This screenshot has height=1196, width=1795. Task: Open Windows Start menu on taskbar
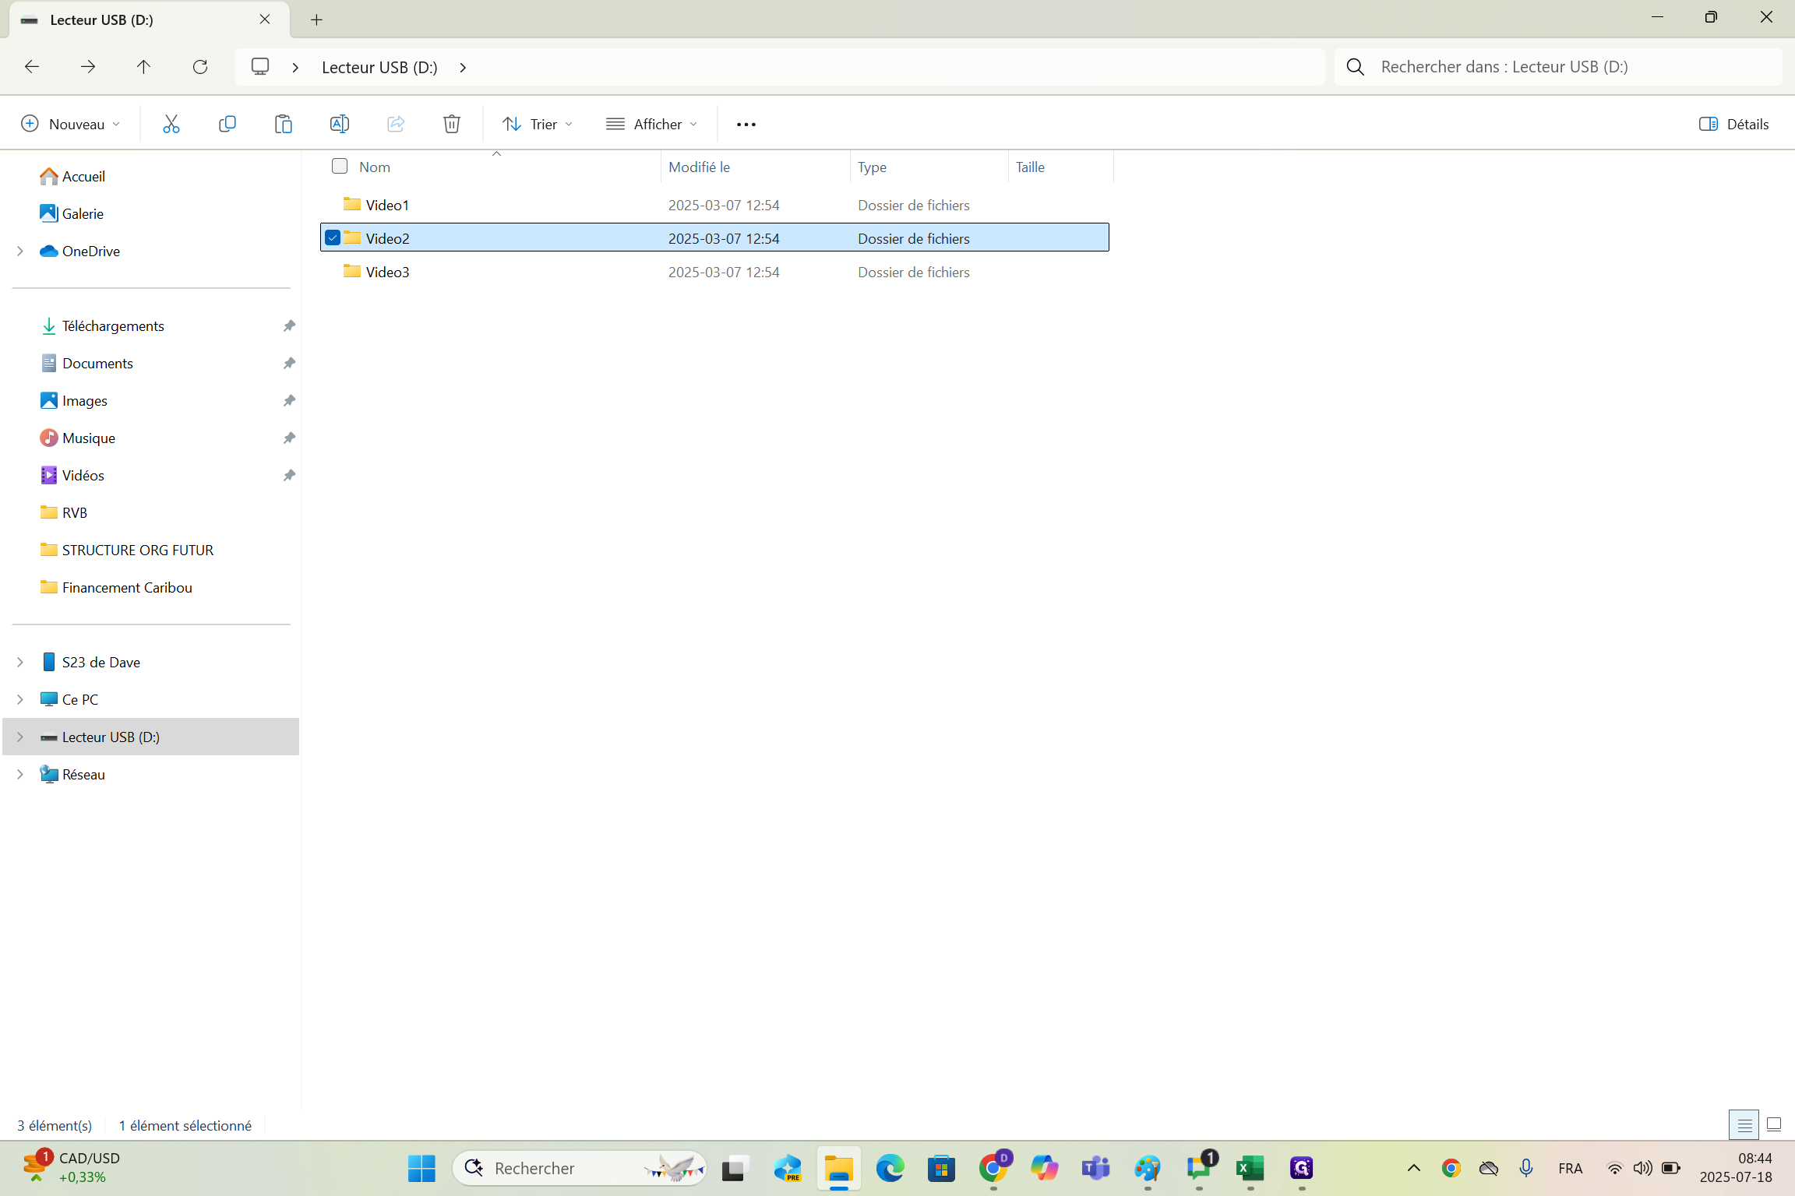coord(421,1168)
